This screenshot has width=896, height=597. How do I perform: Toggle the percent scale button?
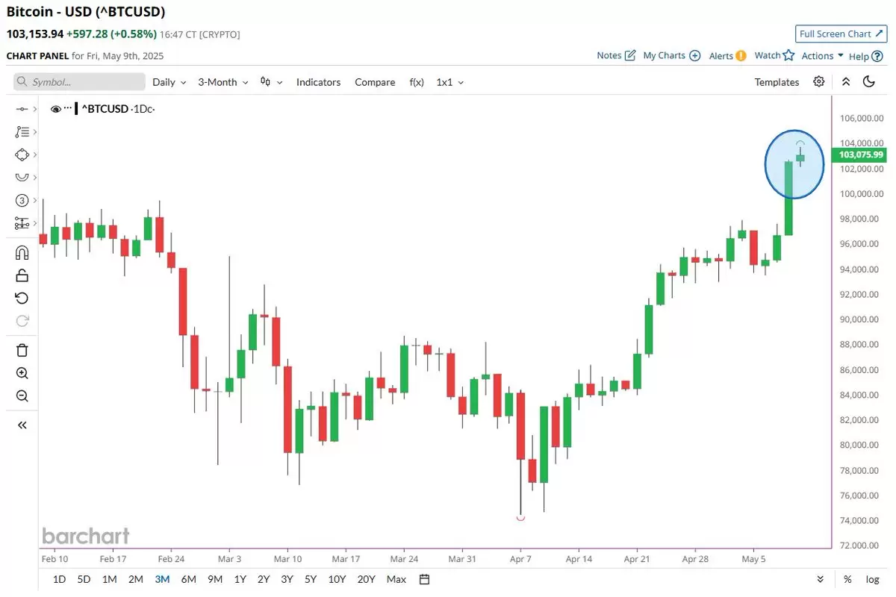[847, 579]
